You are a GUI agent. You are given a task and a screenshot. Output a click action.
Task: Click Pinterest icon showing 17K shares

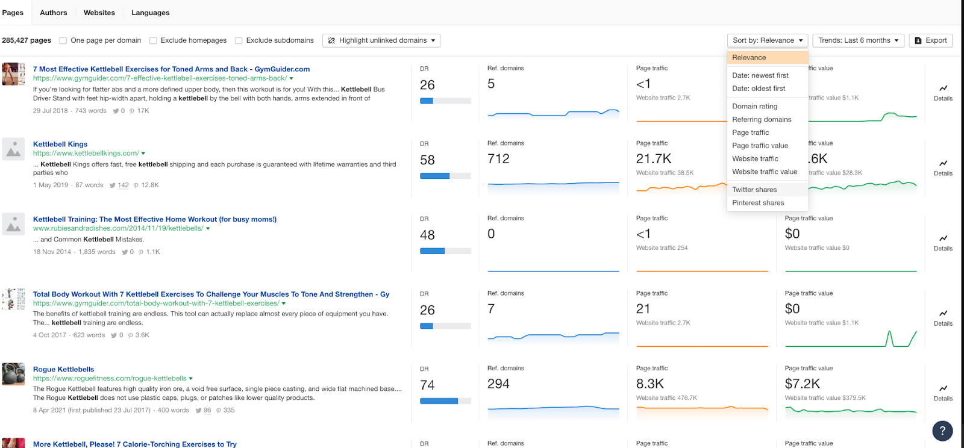click(132, 111)
